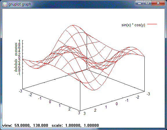
Task: Click the highest peak of the red surface
Action: point(73,25)
